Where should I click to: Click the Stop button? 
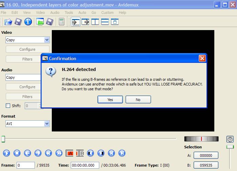point(17,153)
